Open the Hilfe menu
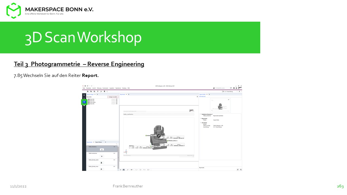The width and height of the screenshot is (347, 195). tap(128, 88)
